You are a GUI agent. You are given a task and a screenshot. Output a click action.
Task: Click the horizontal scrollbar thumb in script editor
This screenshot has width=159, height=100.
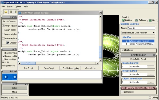(x=28, y=63)
